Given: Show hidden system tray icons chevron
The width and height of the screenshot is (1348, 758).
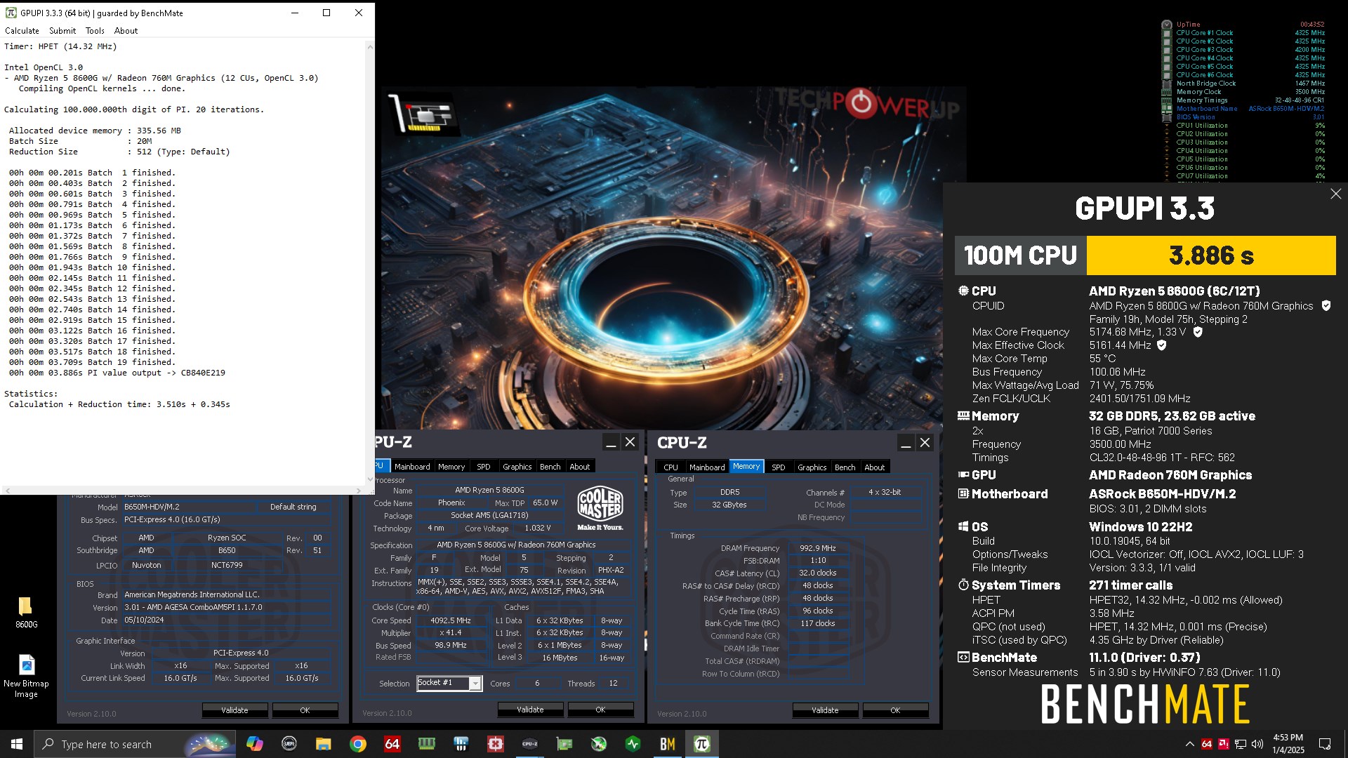Looking at the screenshot, I should [x=1189, y=744].
